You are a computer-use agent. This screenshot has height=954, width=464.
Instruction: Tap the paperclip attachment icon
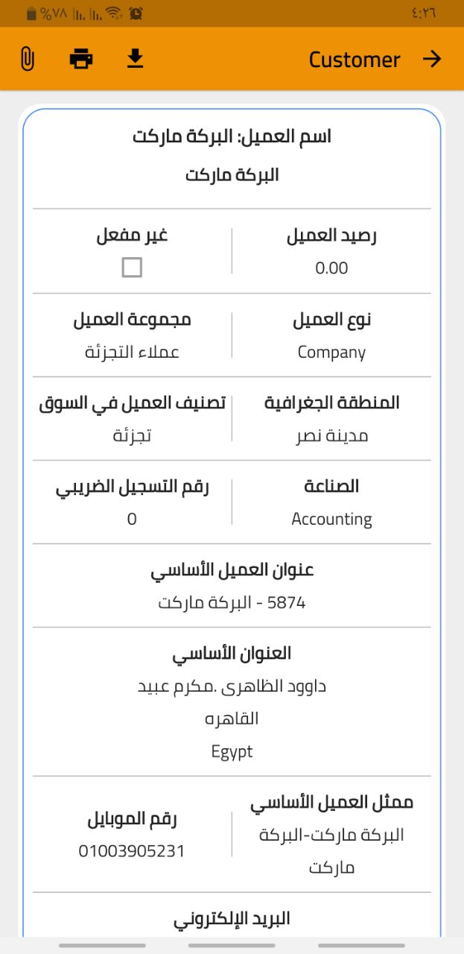click(x=27, y=59)
